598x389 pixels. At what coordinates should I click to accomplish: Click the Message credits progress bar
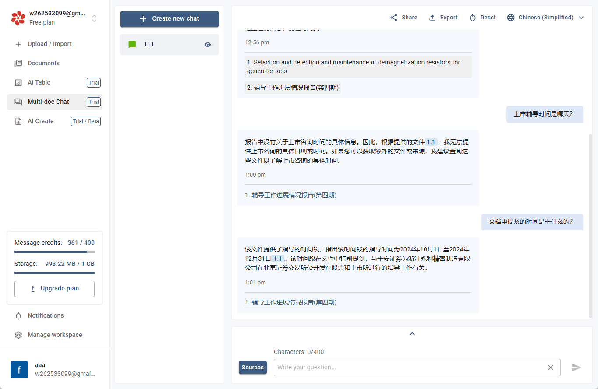[x=54, y=252]
